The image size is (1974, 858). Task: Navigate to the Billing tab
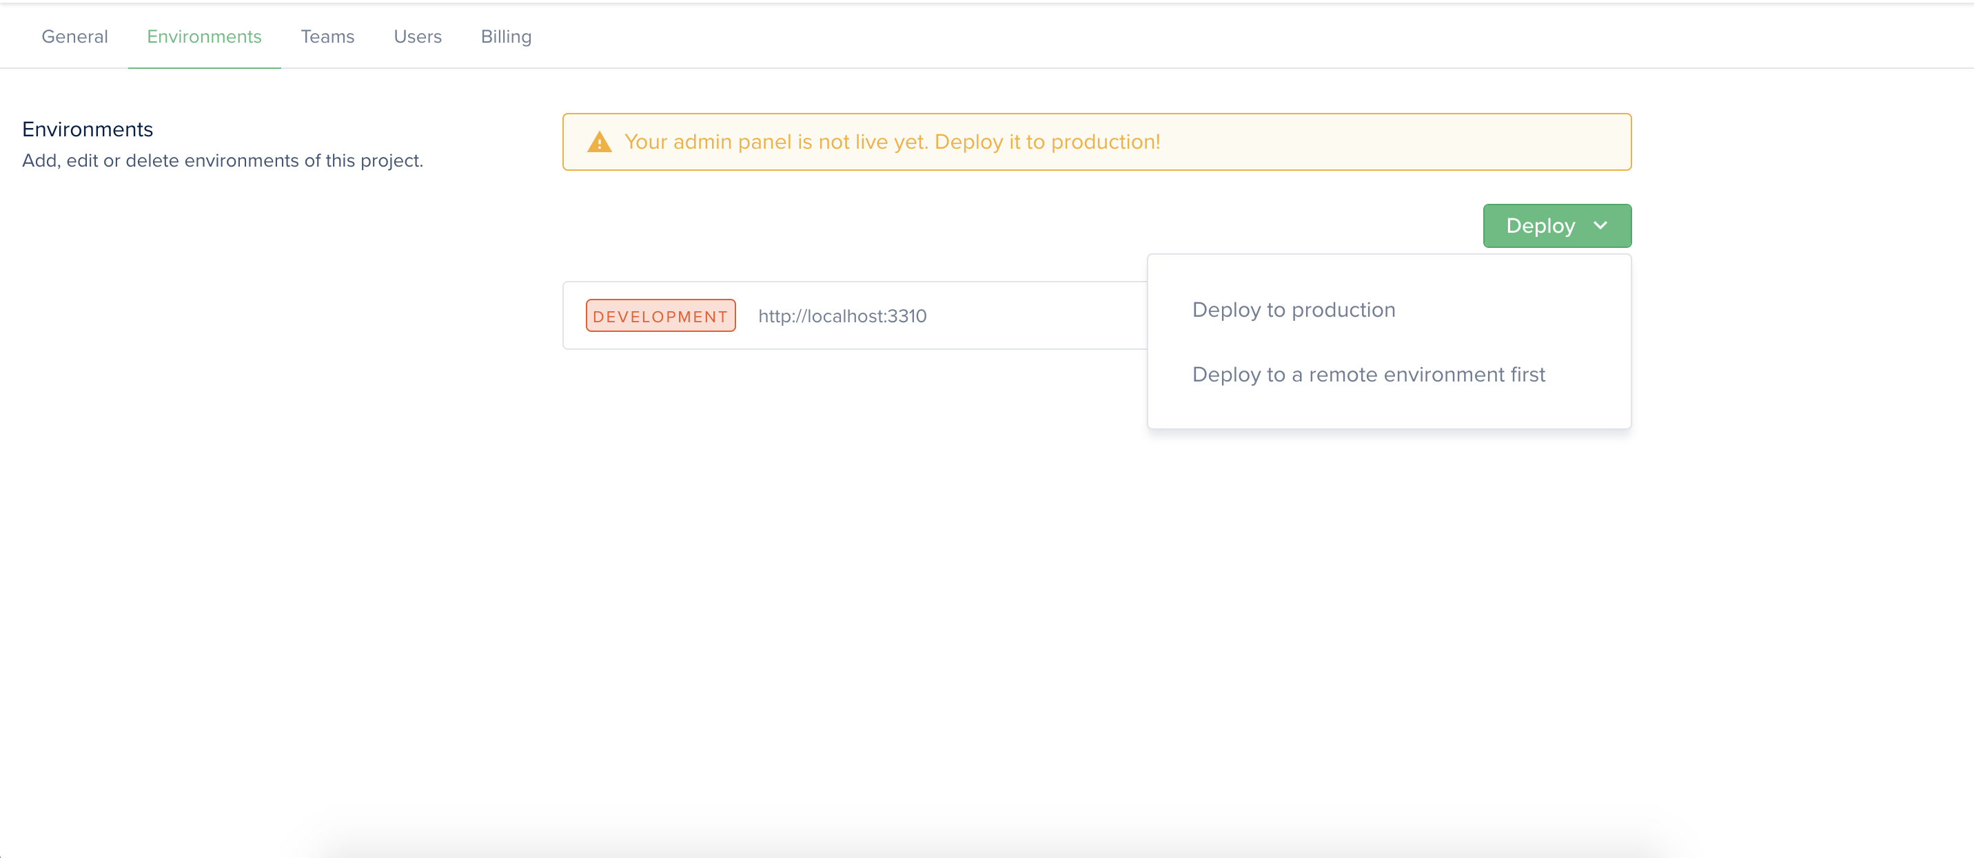(x=506, y=36)
